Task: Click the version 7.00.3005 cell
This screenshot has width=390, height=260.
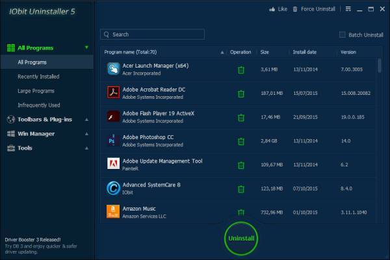Action: [x=352, y=70]
